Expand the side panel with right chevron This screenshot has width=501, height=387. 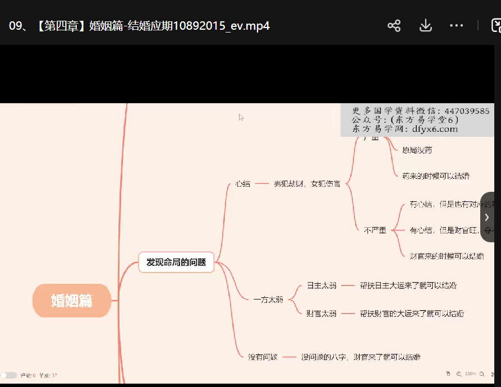(x=487, y=217)
